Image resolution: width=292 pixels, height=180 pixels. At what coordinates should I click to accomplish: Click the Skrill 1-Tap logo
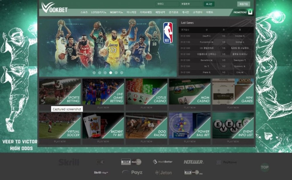tap(101, 172)
